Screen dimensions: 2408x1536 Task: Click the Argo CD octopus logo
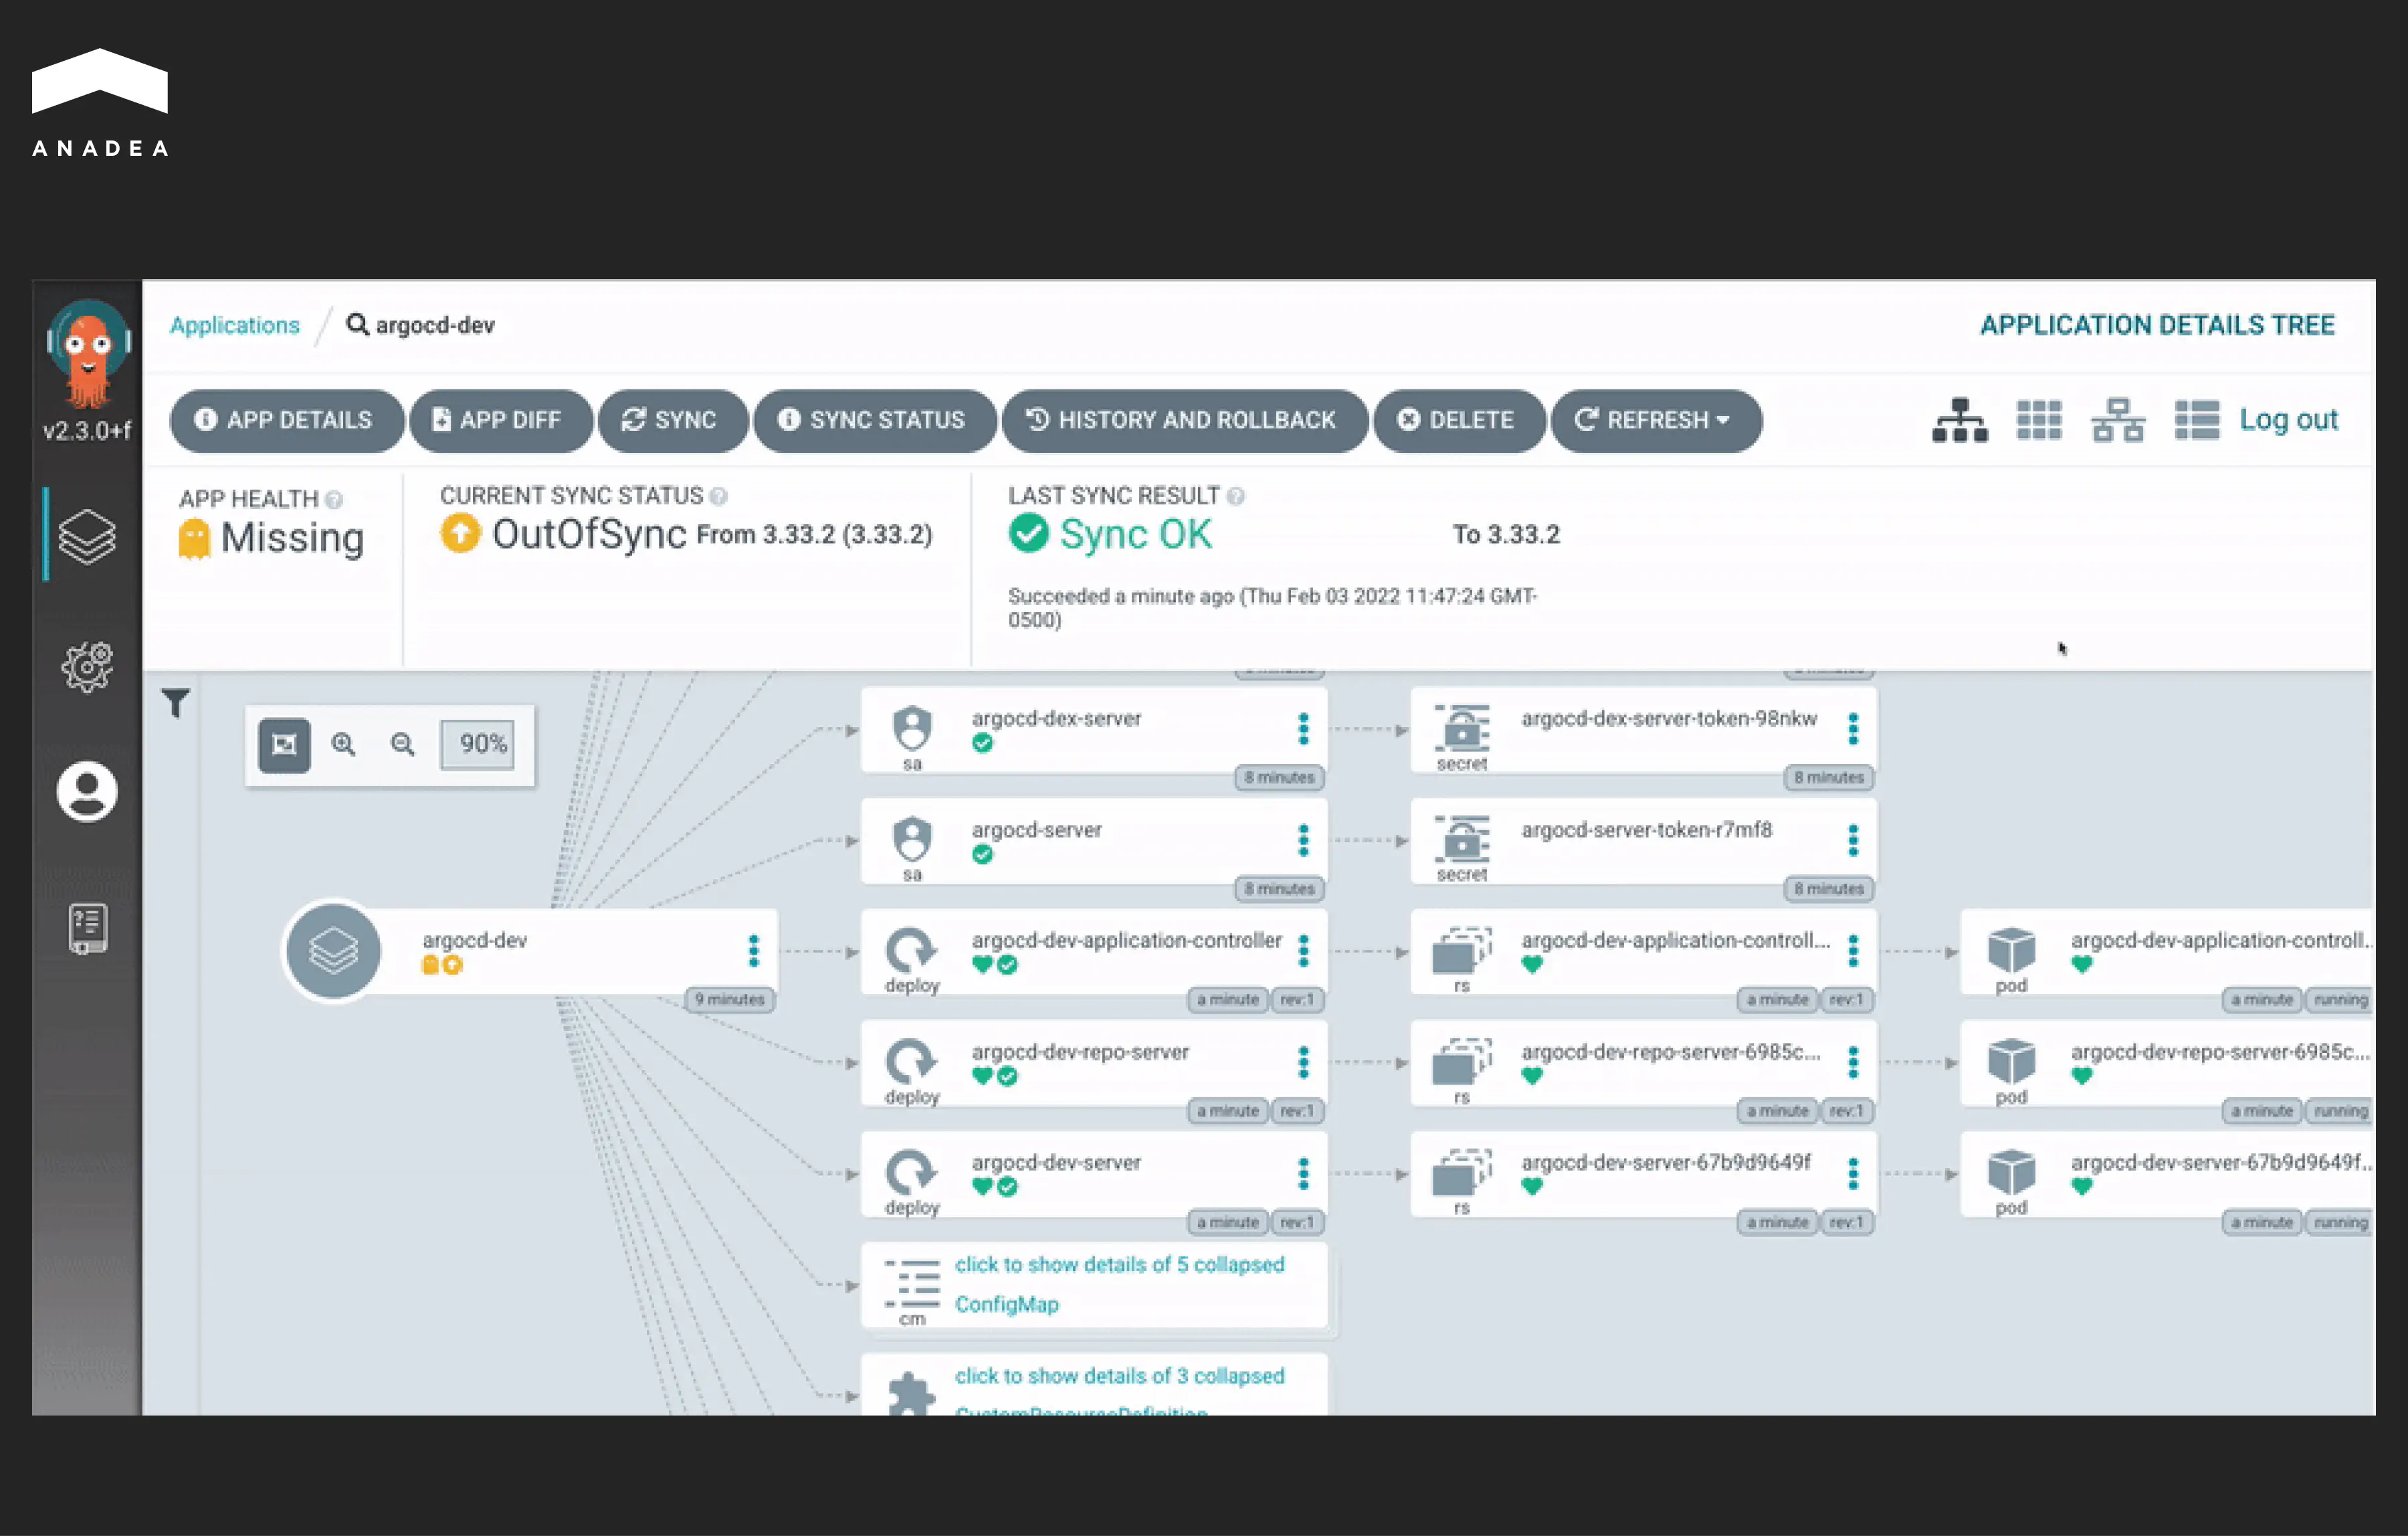(88, 354)
